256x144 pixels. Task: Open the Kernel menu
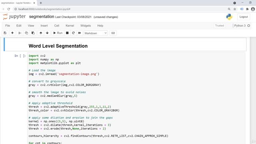point(70,26)
